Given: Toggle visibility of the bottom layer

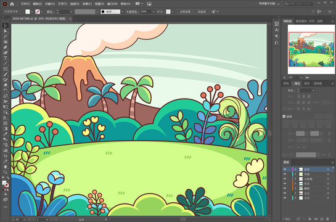Looking at the screenshot, I should point(285,198).
